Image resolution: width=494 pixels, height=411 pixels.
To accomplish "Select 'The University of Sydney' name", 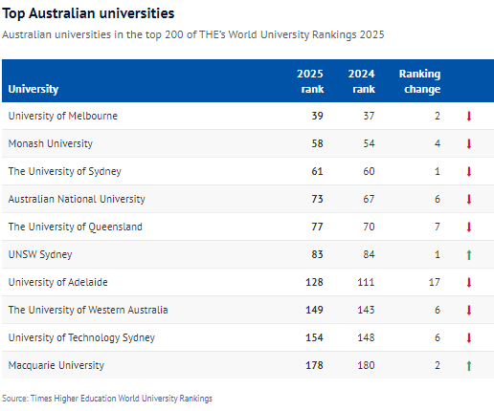I will click(65, 171).
